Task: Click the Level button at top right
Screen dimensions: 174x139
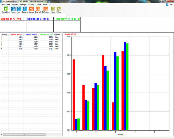Action: tap(169, 5)
